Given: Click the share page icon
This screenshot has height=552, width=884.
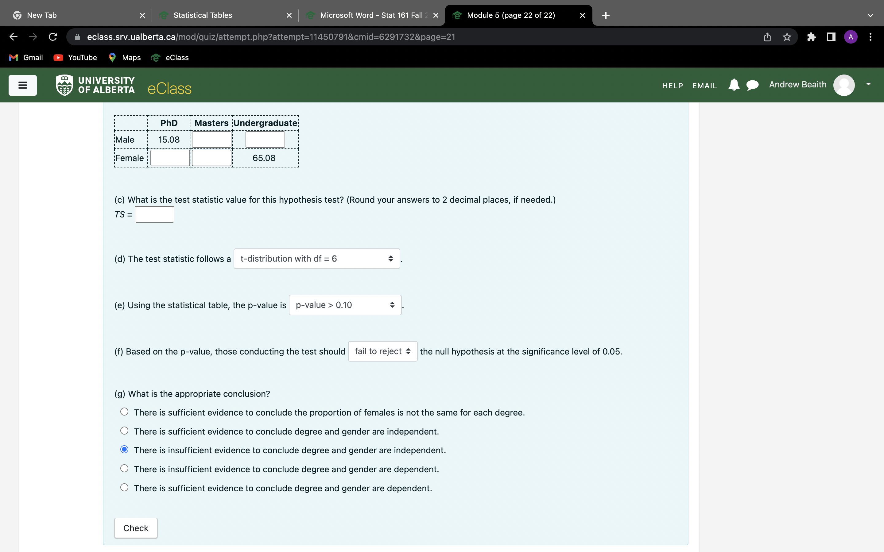Looking at the screenshot, I should tap(767, 37).
